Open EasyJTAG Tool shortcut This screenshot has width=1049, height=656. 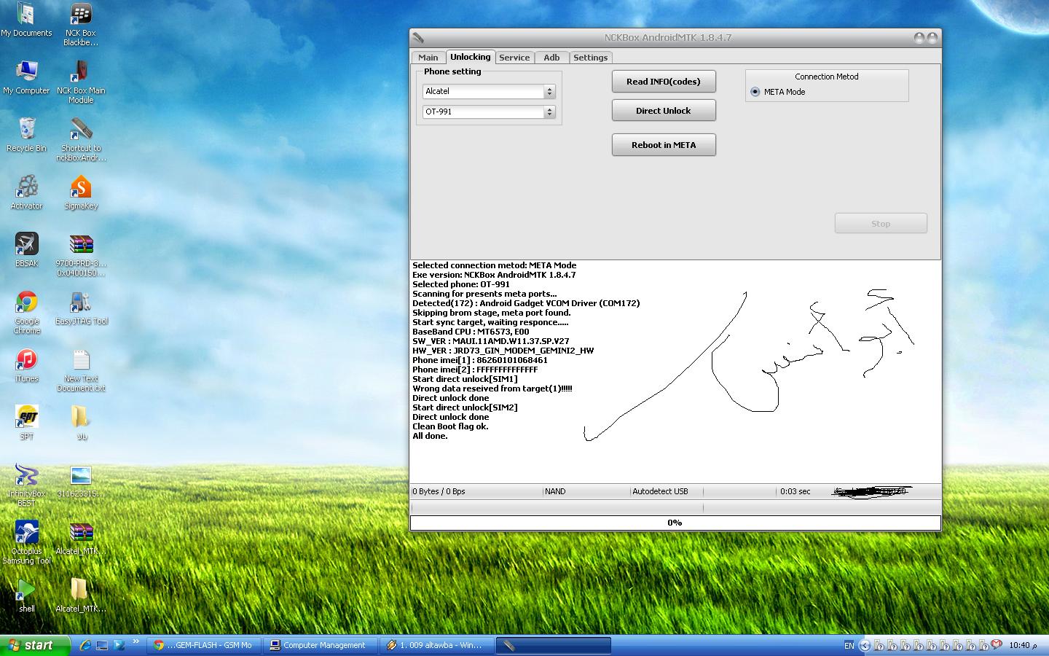coord(80,308)
